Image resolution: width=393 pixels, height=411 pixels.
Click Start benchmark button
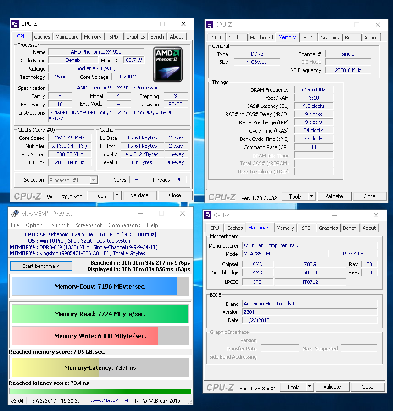[41, 266]
